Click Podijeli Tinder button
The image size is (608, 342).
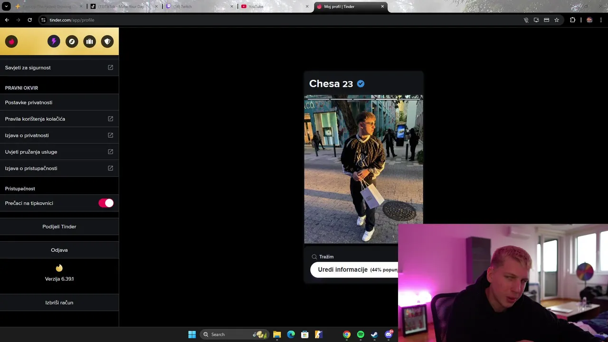click(x=59, y=227)
